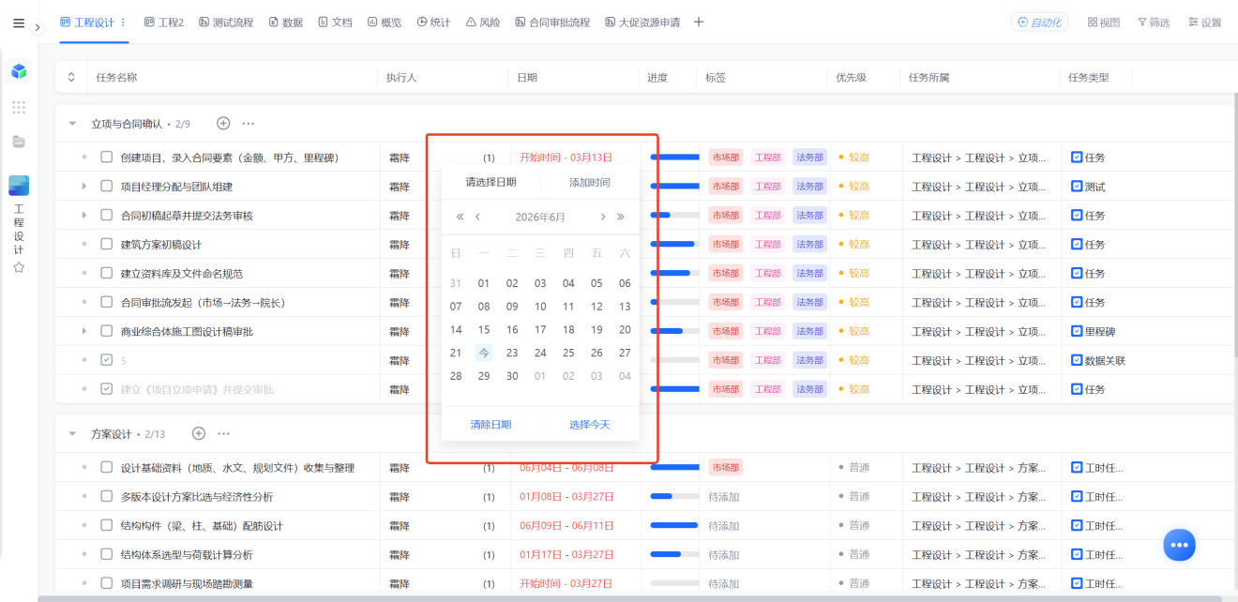Image resolution: width=1238 pixels, height=602 pixels.
Task: Select the 工程设计 project thumbnail in sidebar
Action: (x=19, y=186)
